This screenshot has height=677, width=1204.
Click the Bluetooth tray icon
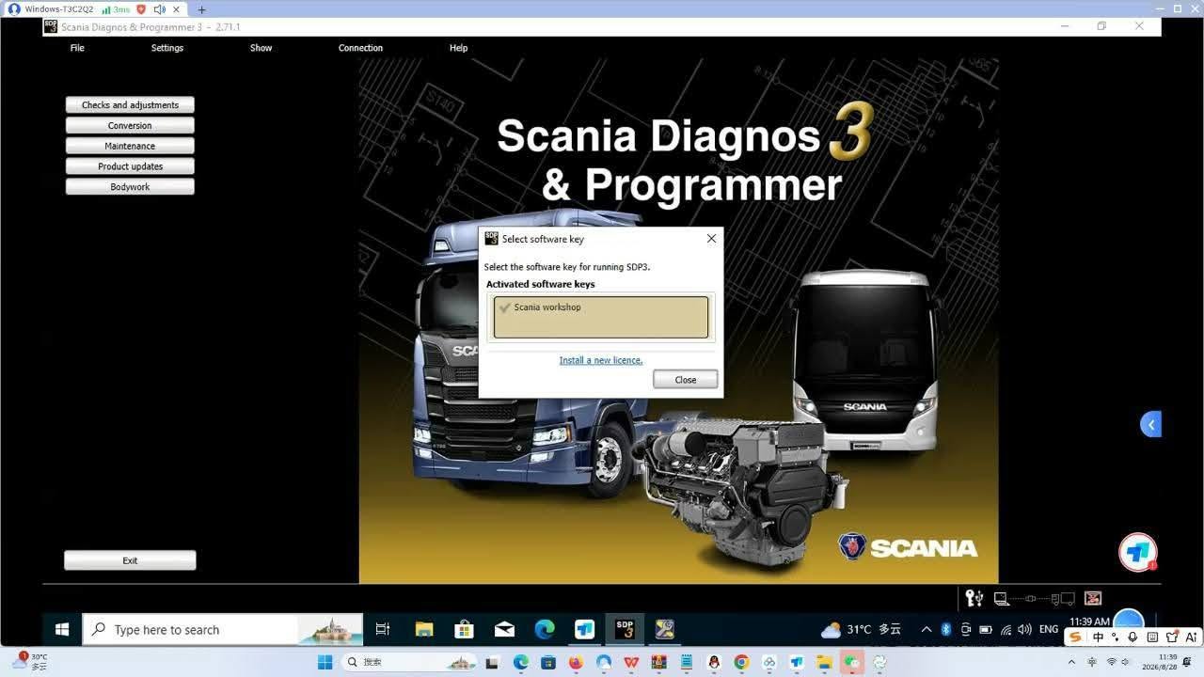pos(946,629)
